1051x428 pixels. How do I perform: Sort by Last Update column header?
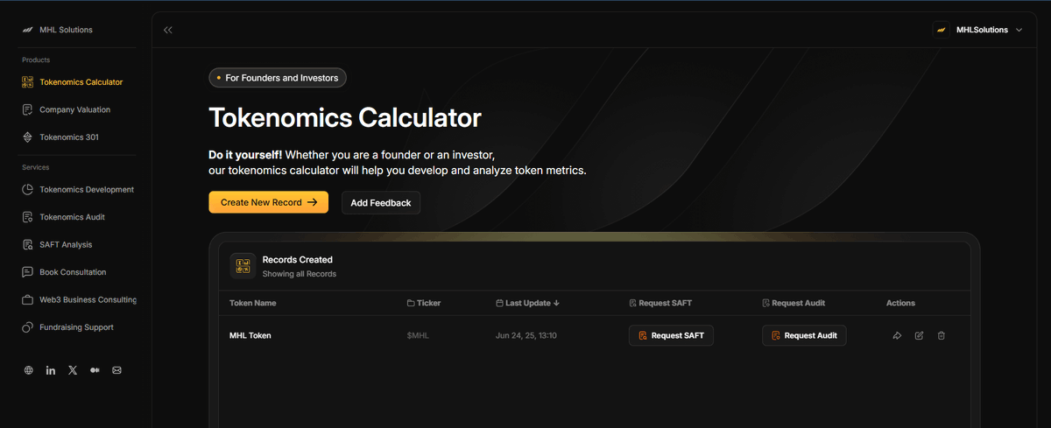[x=527, y=303]
